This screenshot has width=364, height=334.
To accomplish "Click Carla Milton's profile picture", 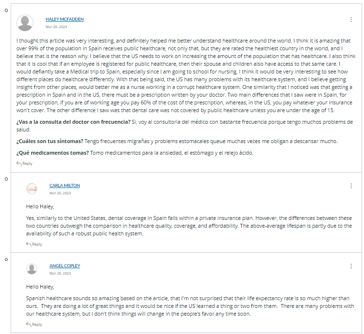I will 31,189.
